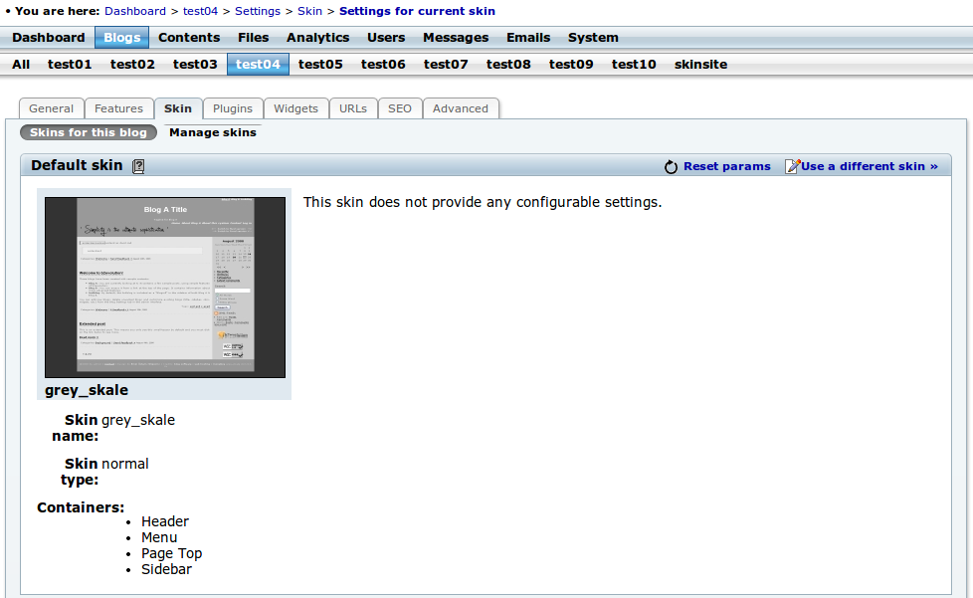Select the test05 blog

pos(320,64)
